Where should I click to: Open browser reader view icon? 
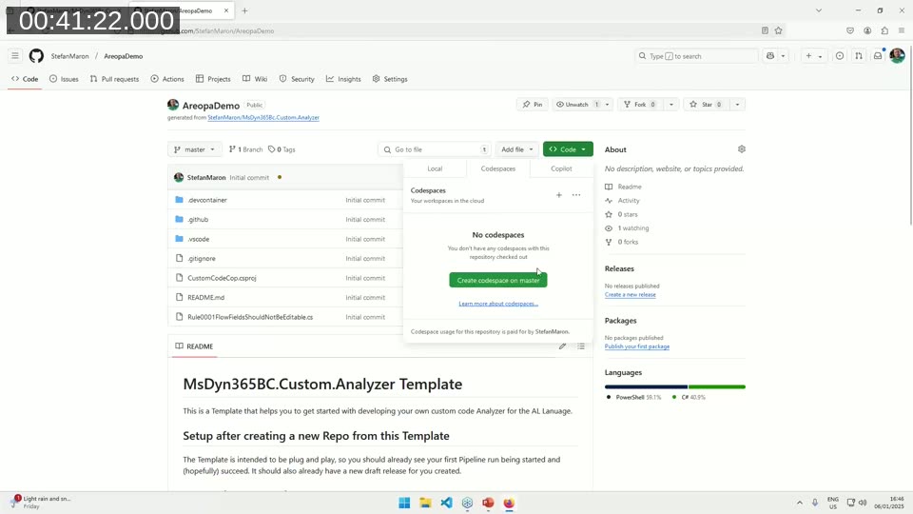(765, 30)
